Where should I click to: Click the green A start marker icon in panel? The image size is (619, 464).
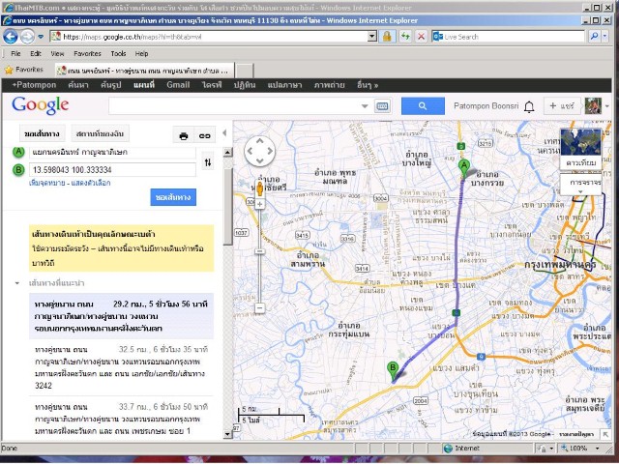tap(18, 152)
